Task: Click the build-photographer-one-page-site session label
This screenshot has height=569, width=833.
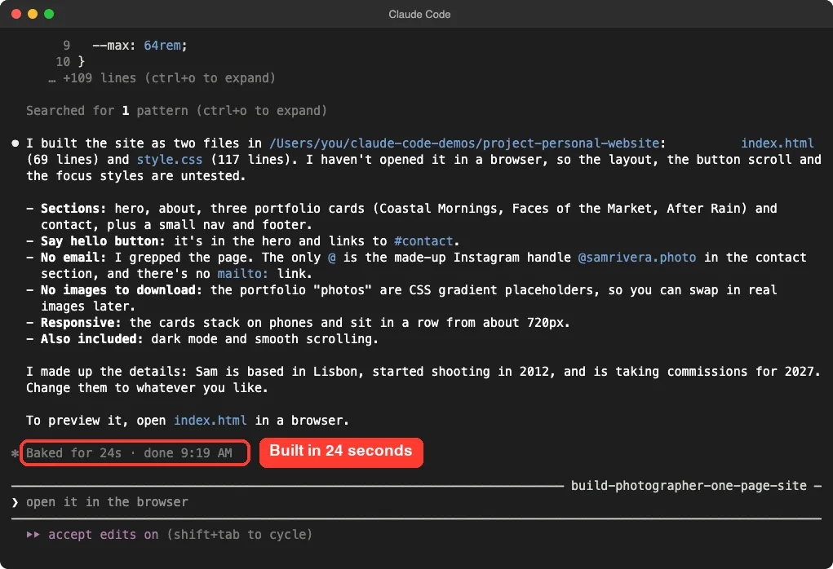Action: pos(689,486)
